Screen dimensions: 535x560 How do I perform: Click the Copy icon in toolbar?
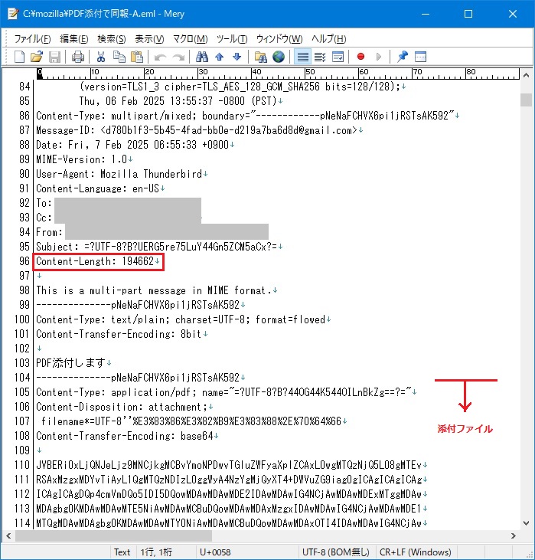(119, 57)
